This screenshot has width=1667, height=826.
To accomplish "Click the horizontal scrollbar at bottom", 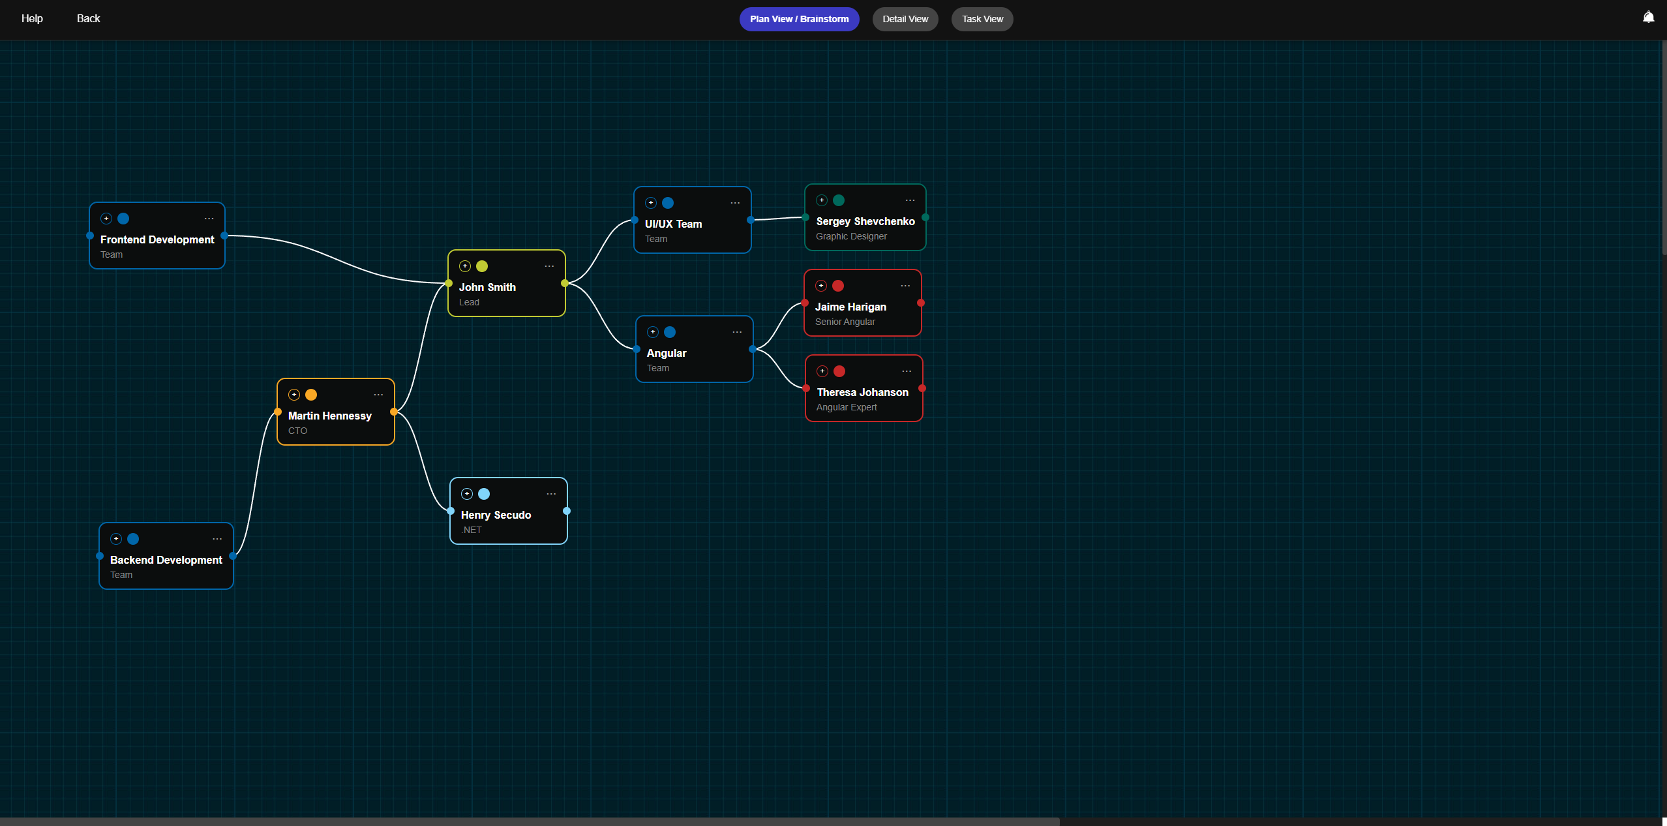I will [530, 821].
